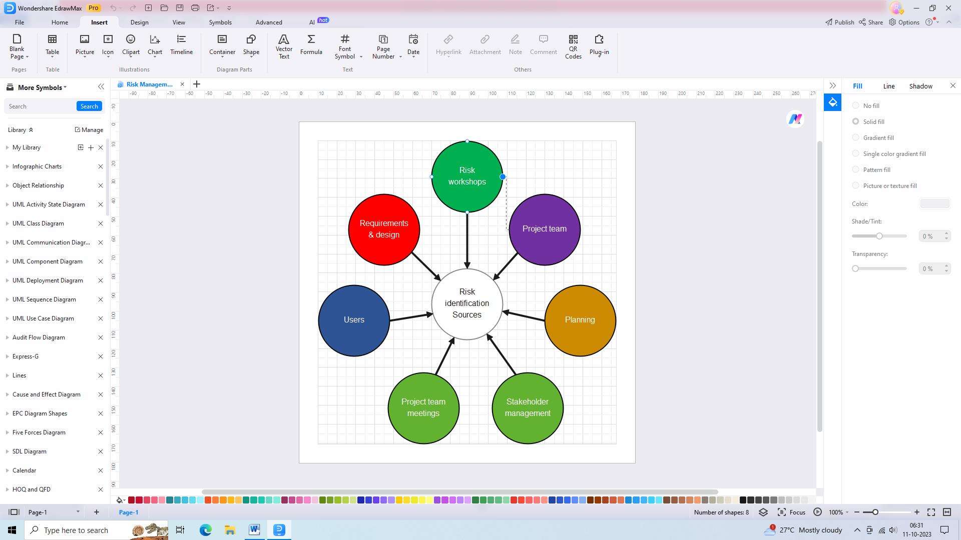Open the Design ribbon tab
The image size is (961, 540).
click(x=139, y=22)
